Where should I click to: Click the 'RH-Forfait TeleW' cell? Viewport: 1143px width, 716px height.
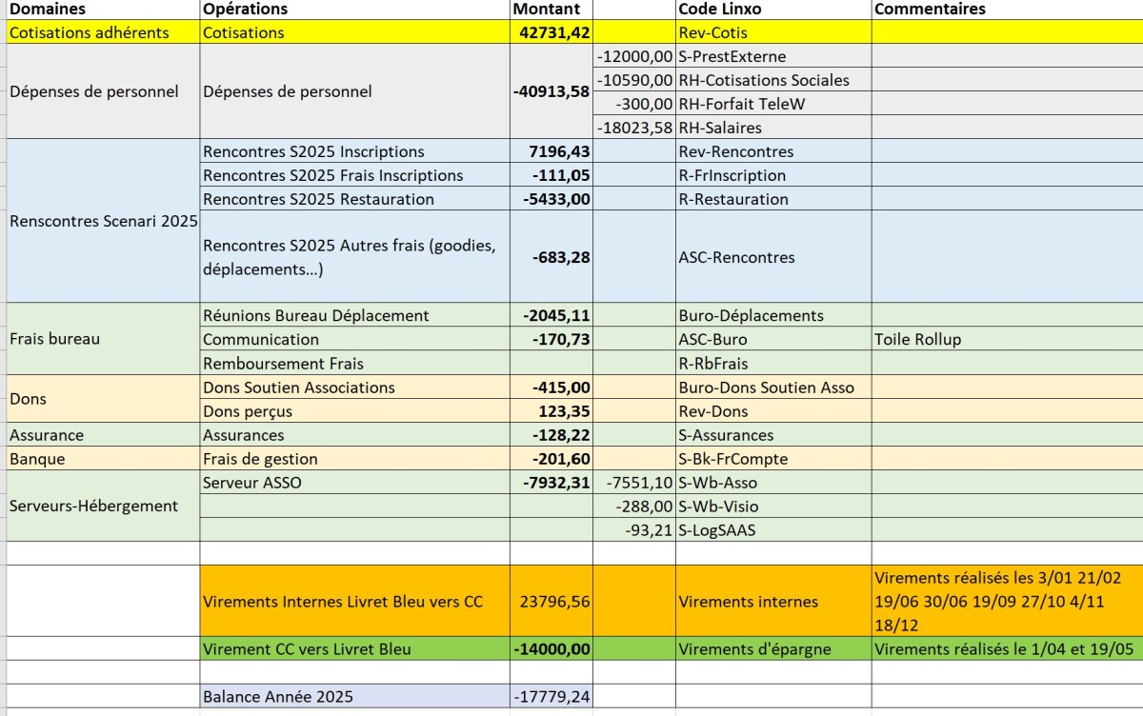[772, 104]
